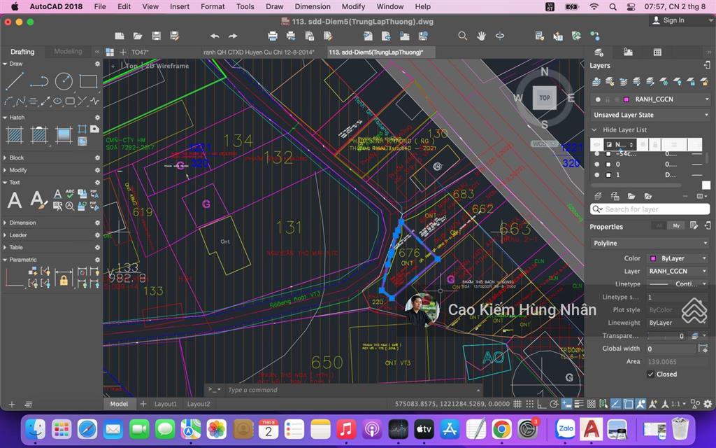716x448 pixels.
Task: Click the Global width value field
Action: coord(671,349)
